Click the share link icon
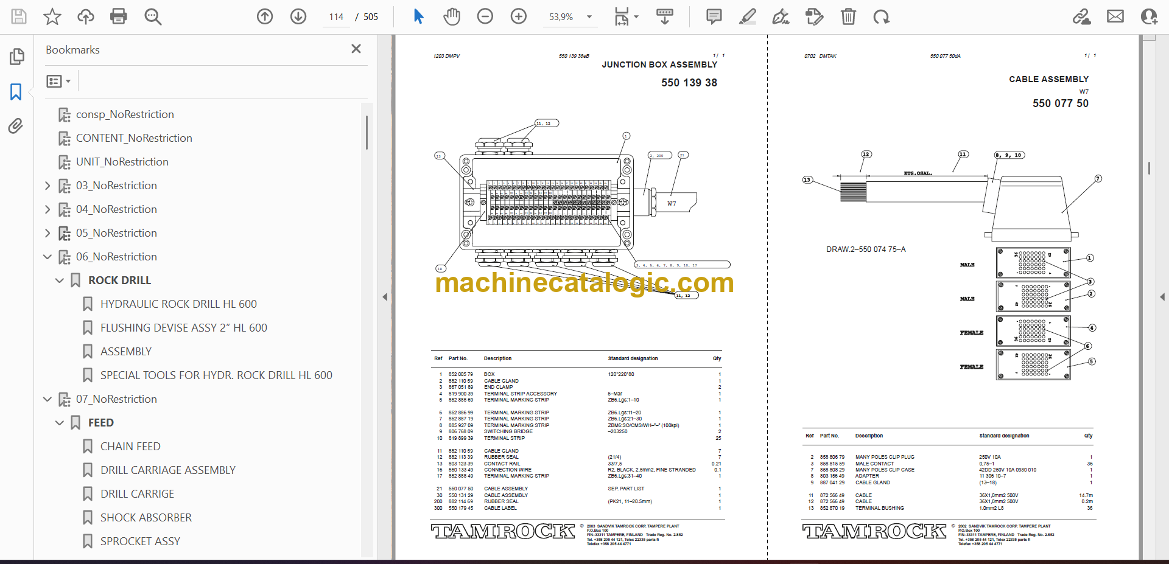Viewport: 1169px width, 564px height. point(1082,16)
